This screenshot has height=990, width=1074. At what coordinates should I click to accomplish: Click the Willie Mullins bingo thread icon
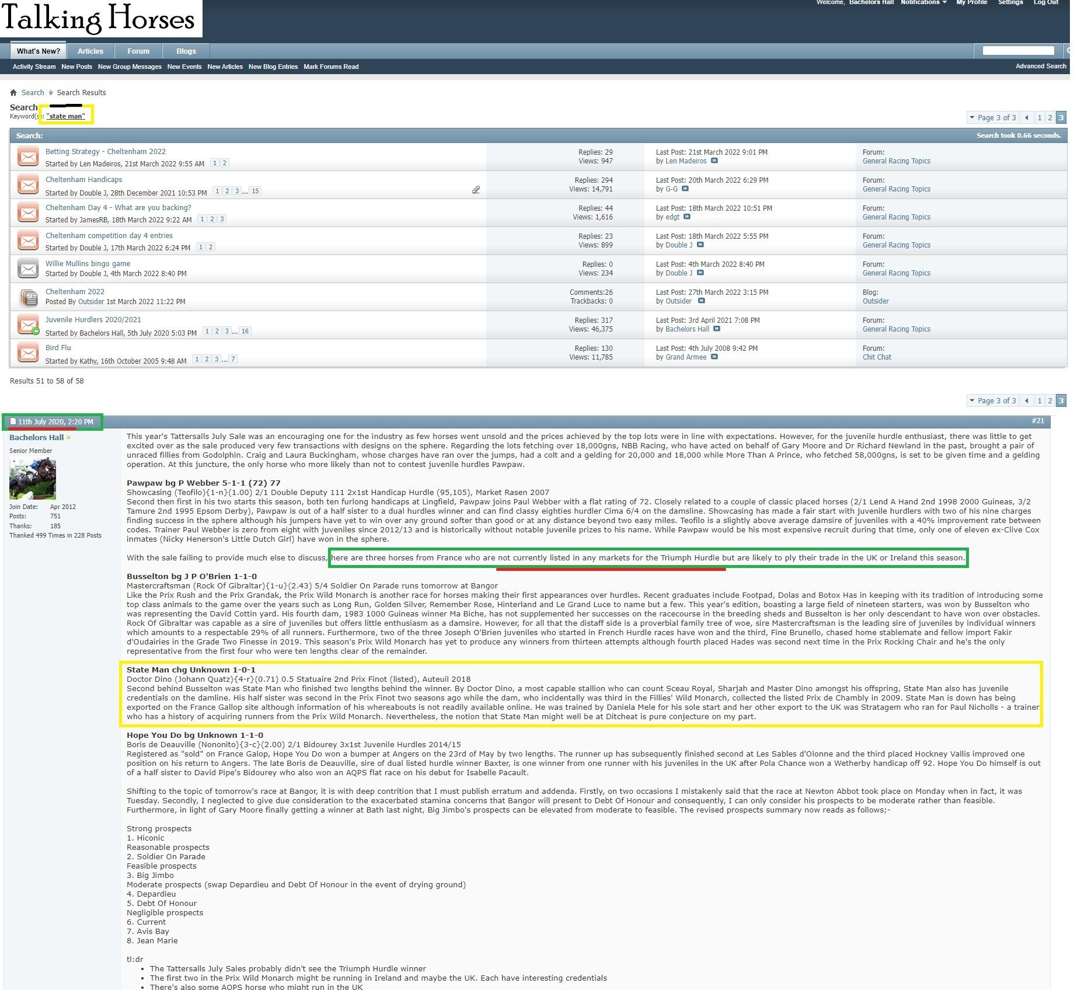(x=28, y=269)
